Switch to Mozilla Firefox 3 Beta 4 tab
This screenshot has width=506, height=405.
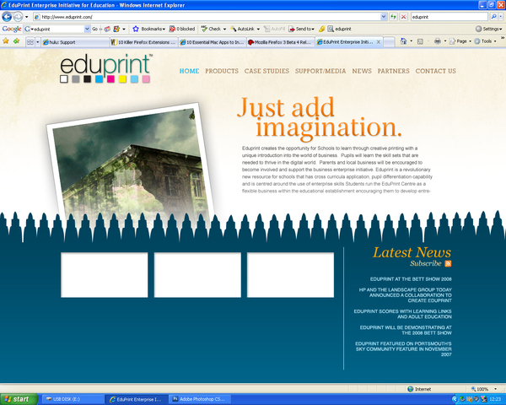tap(281, 42)
